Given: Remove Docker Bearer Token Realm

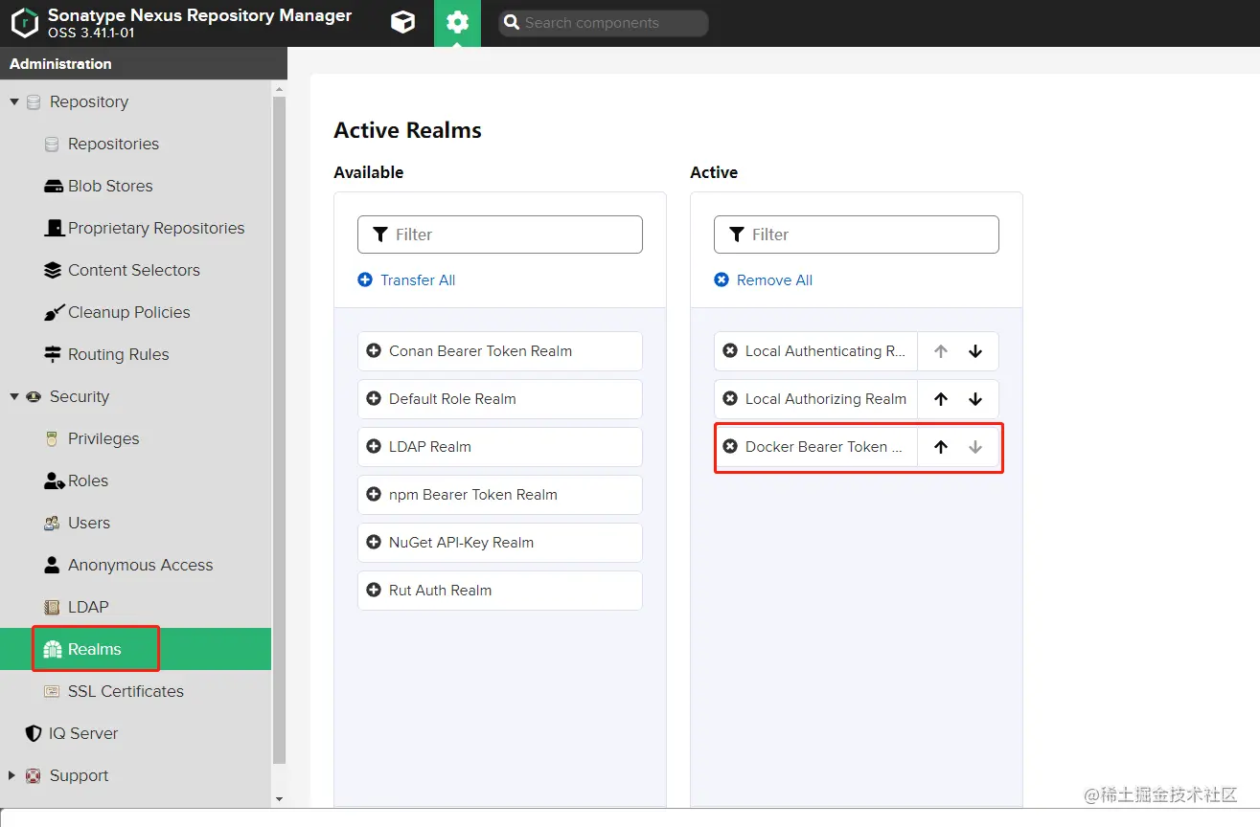Looking at the screenshot, I should click(730, 447).
